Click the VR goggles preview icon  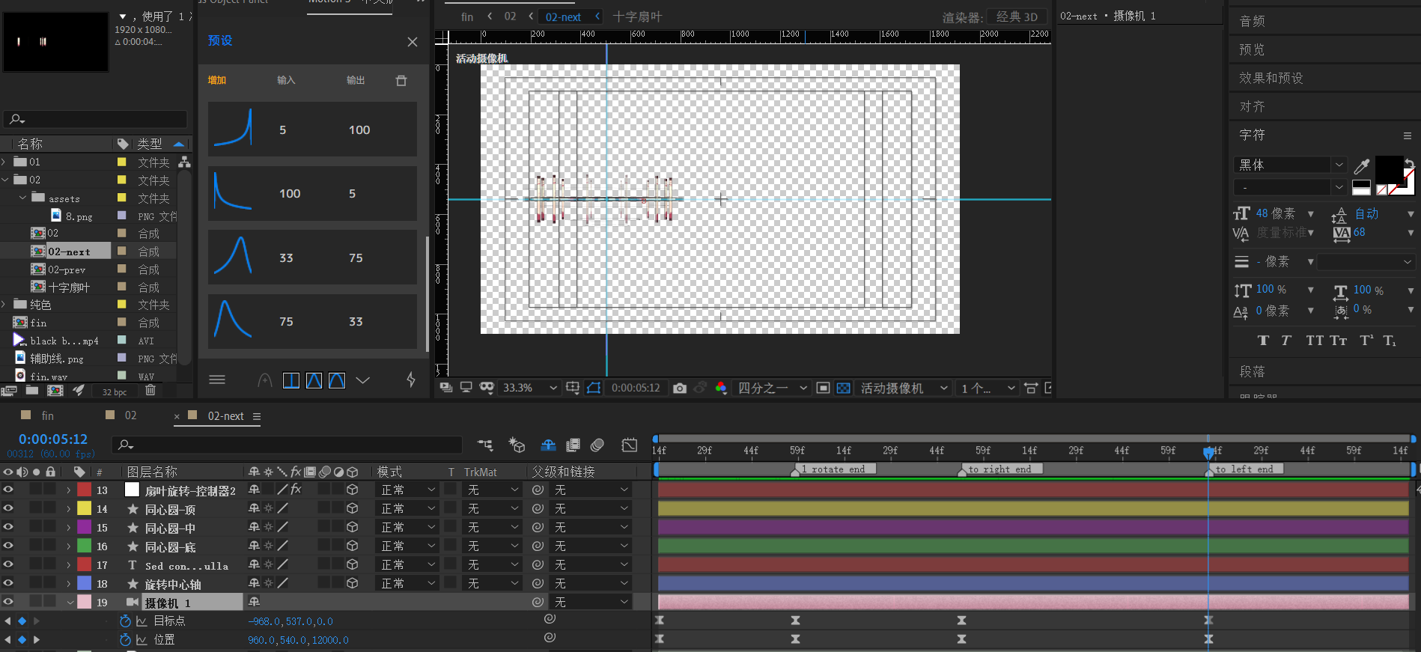pos(487,387)
